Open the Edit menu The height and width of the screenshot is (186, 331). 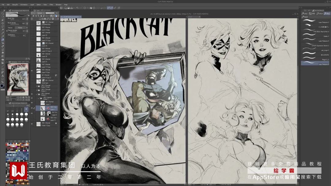click(8, 4)
